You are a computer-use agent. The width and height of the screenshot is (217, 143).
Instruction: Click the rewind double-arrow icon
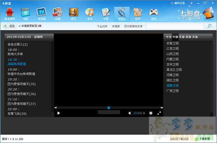pos(55,107)
